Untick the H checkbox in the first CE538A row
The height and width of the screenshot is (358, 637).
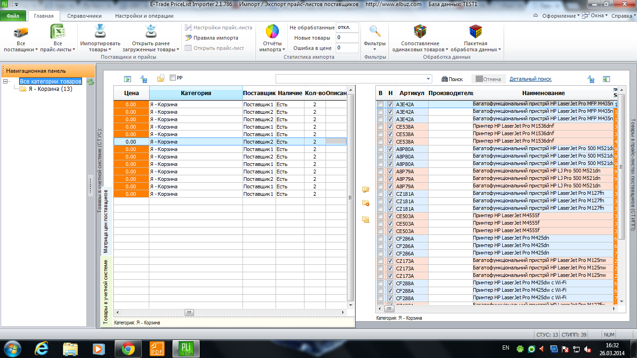pyautogui.click(x=390, y=127)
